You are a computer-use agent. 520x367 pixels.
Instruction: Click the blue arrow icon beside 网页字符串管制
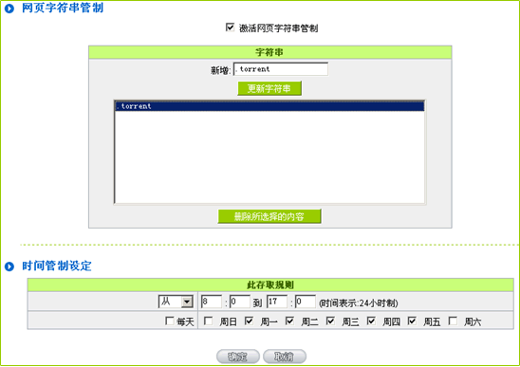tap(9, 9)
